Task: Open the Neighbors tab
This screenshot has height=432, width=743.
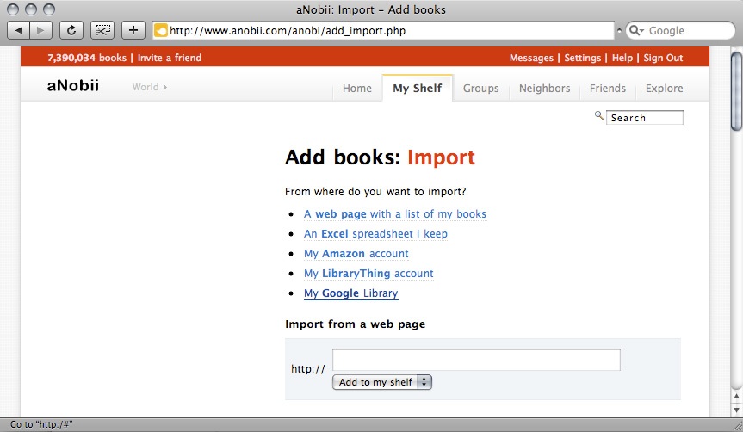Action: click(x=544, y=89)
